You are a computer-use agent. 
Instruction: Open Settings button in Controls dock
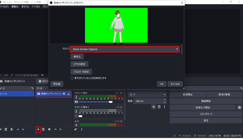(206, 121)
